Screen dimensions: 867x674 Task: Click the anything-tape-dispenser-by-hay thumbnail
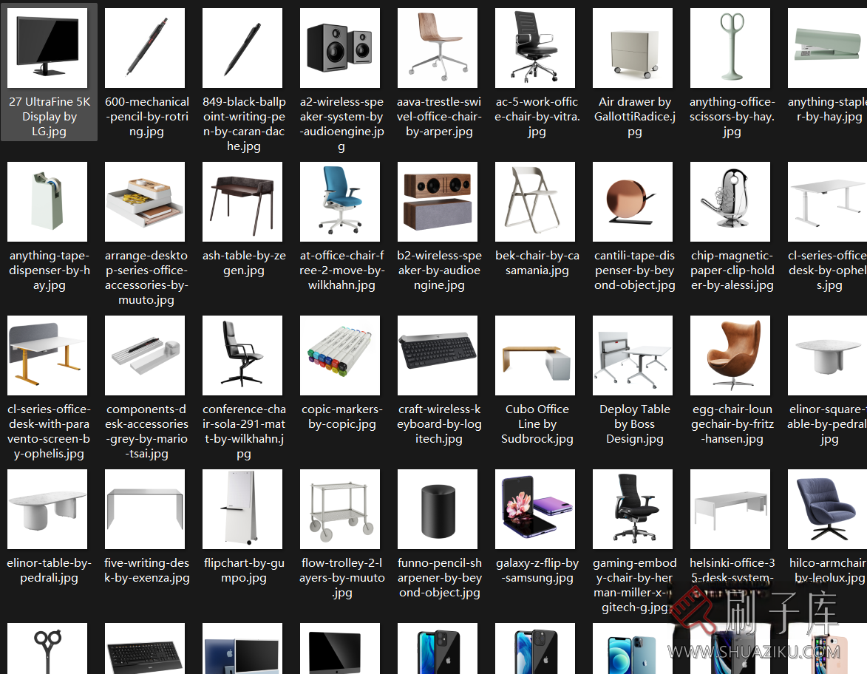(x=47, y=202)
